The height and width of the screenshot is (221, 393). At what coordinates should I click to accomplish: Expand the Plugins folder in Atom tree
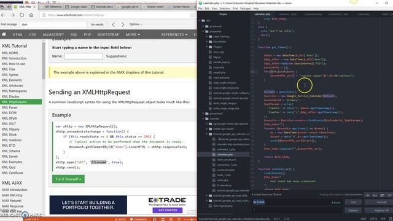207,47
